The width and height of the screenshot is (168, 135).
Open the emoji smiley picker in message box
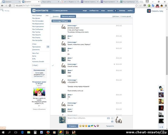[x=112, y=118]
